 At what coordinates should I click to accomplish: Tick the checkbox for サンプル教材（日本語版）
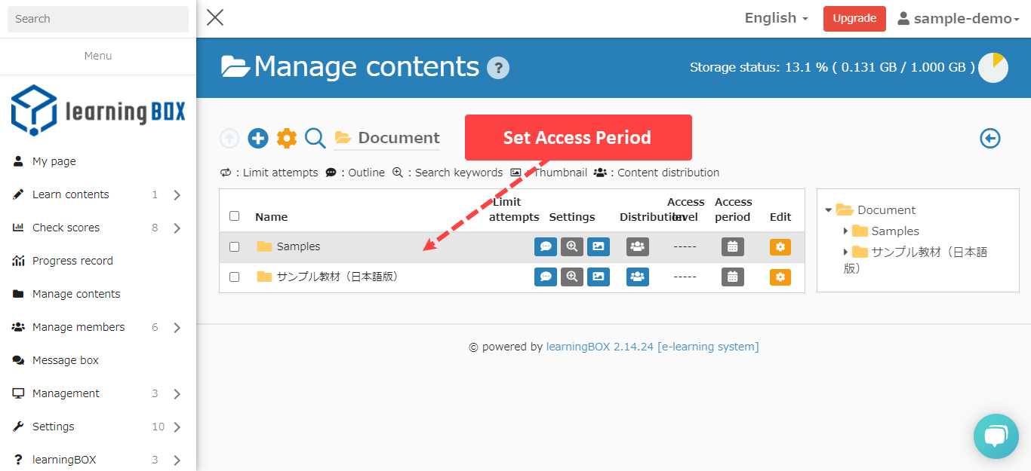(234, 277)
